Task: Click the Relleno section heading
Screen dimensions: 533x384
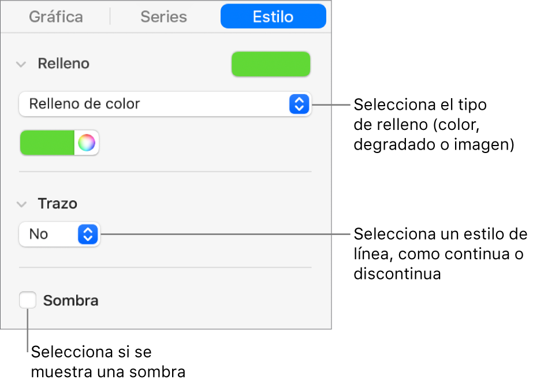Action: click(64, 64)
